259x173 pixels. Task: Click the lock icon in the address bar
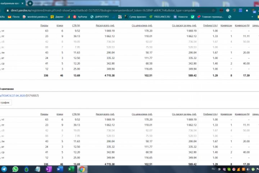click(x=8, y=10)
